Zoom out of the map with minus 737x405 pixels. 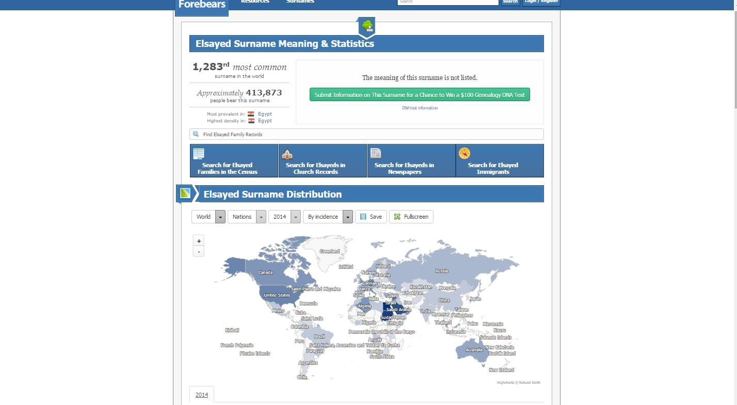coord(199,251)
